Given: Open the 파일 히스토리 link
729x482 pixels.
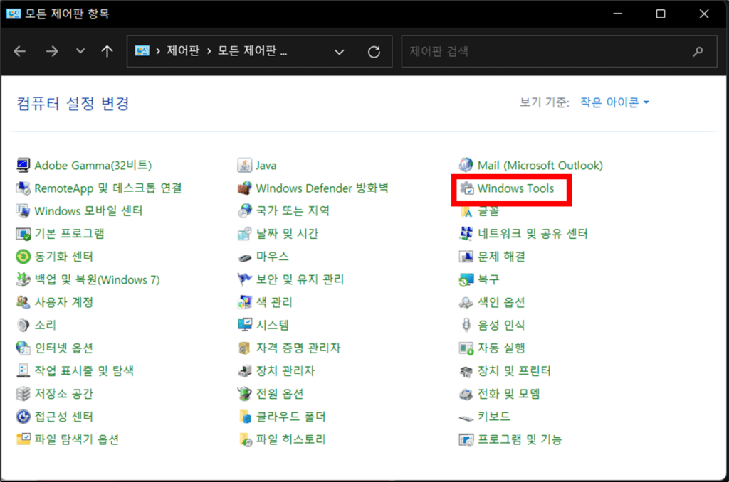Looking at the screenshot, I should (x=291, y=439).
